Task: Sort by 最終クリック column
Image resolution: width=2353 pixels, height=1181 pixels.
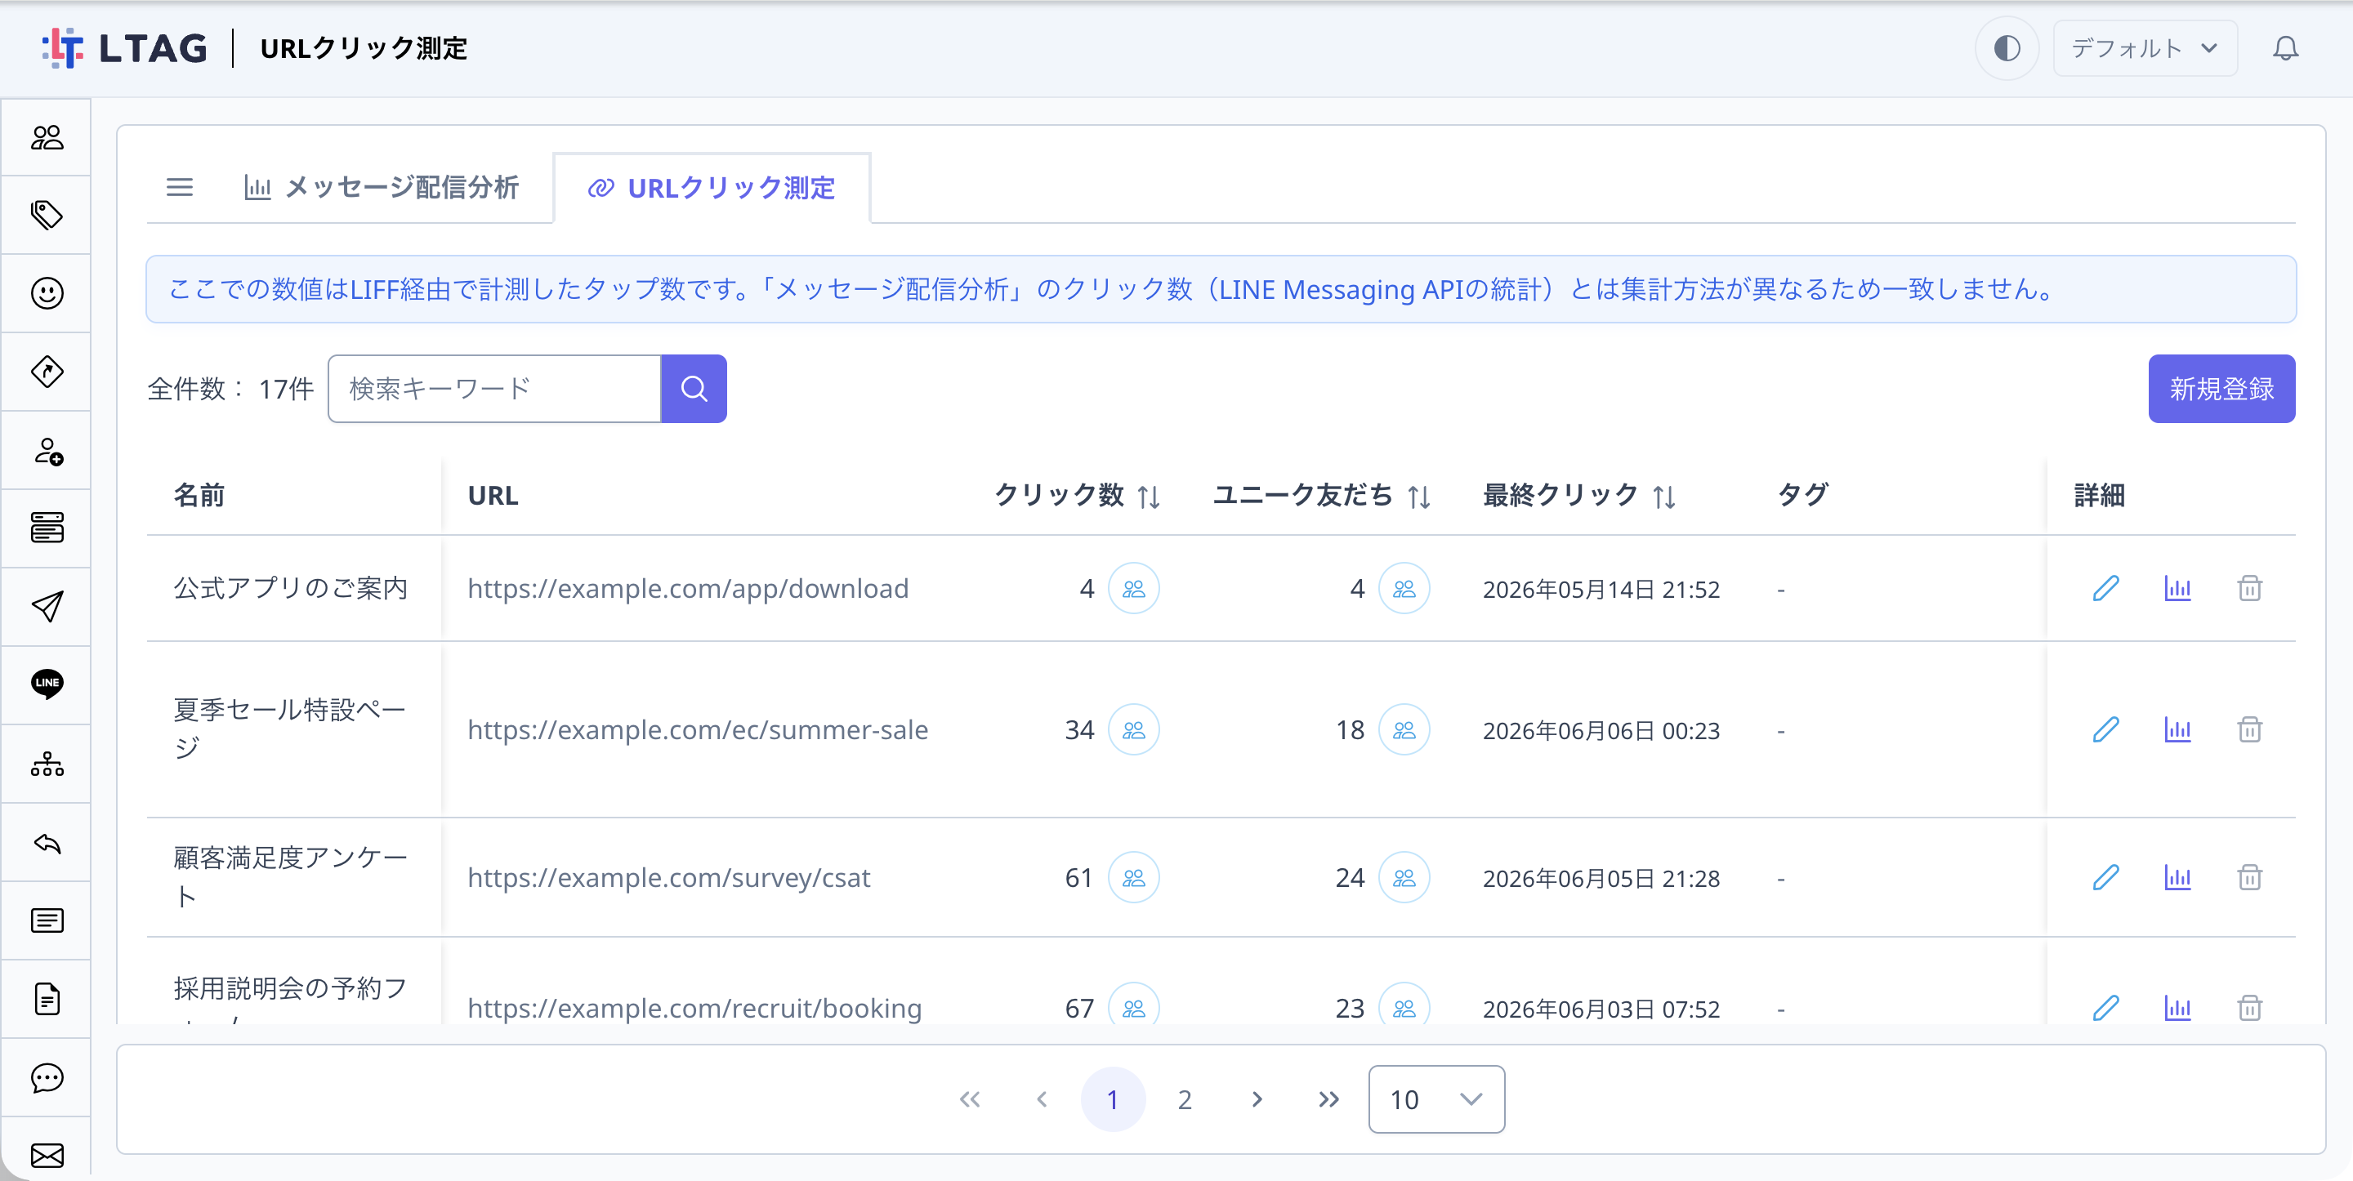Action: (x=1663, y=496)
